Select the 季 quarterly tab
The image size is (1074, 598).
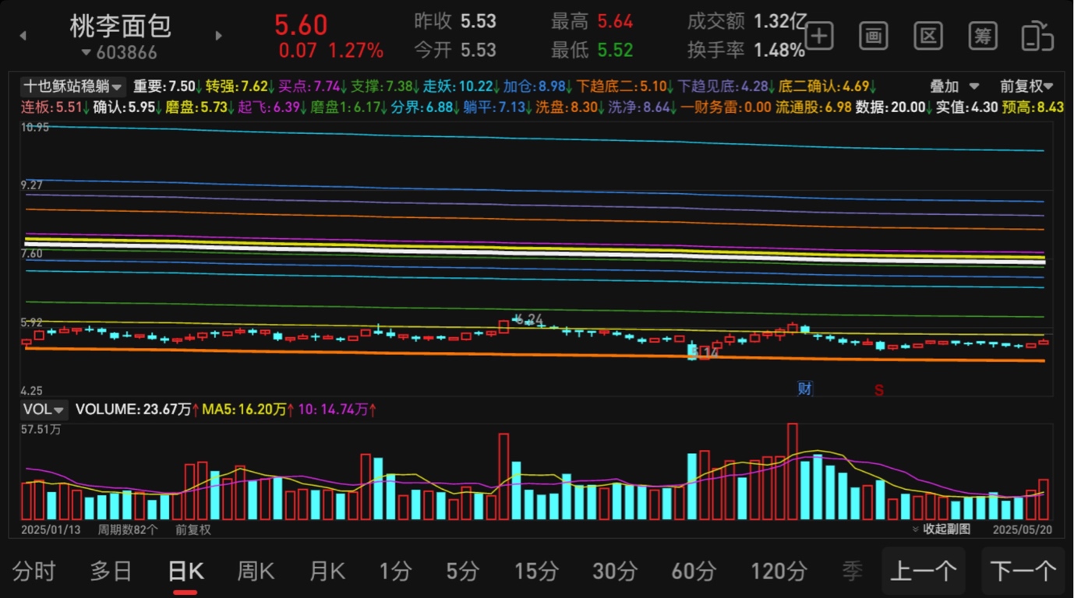pyautogui.click(x=852, y=572)
